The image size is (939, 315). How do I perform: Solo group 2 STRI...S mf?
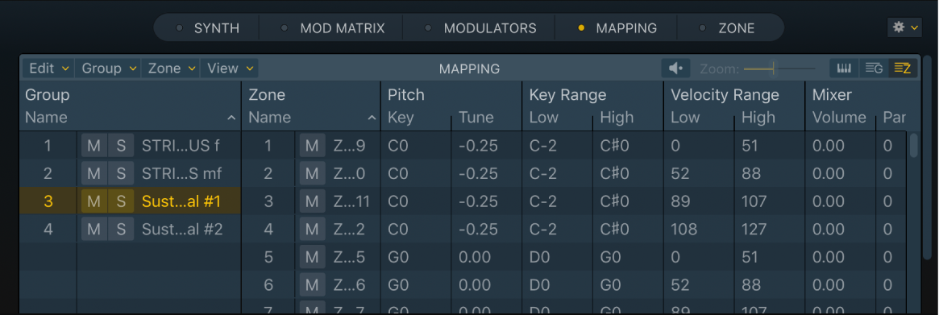click(x=121, y=174)
